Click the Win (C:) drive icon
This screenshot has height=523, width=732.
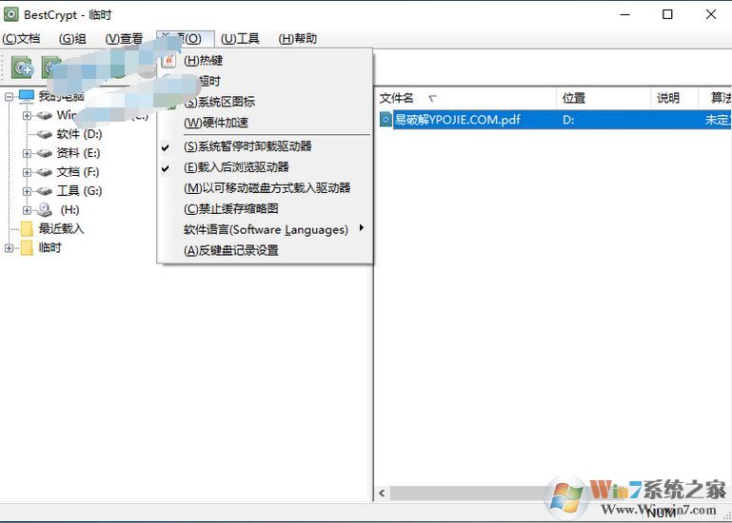click(x=45, y=115)
